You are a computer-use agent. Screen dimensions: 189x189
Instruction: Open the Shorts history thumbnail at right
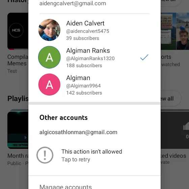coord(175,31)
